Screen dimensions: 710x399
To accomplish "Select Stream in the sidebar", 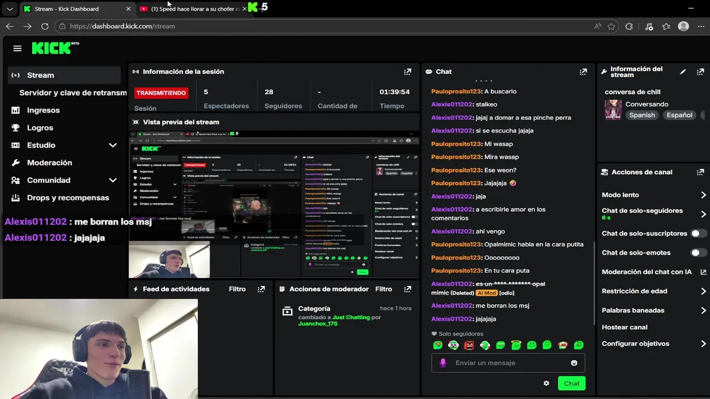I will 65,75.
